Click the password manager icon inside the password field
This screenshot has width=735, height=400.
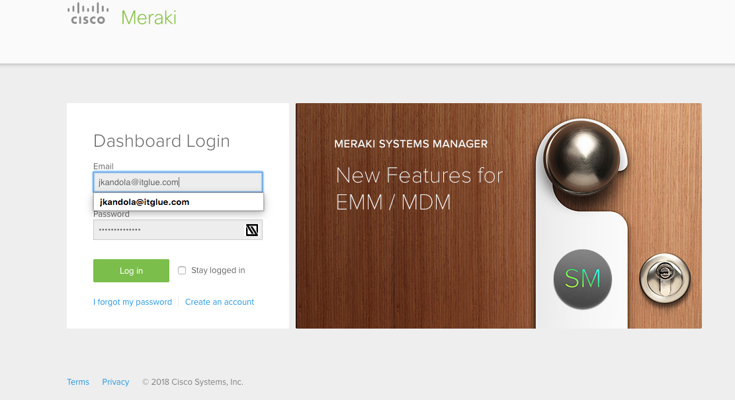[x=251, y=229]
